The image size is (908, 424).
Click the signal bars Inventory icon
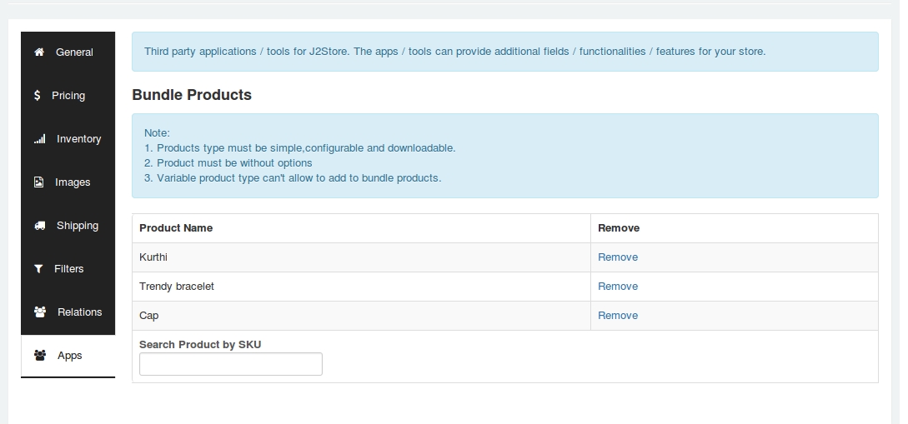[39, 139]
